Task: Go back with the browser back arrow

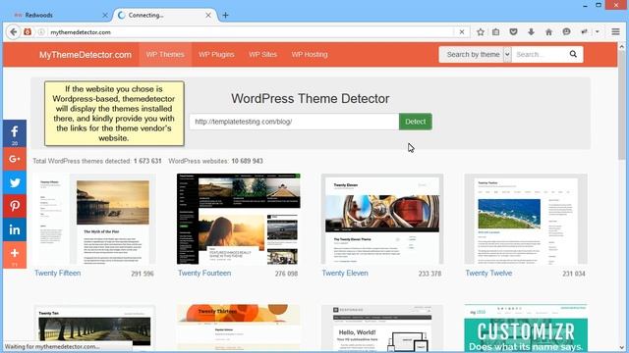Action: pos(13,32)
